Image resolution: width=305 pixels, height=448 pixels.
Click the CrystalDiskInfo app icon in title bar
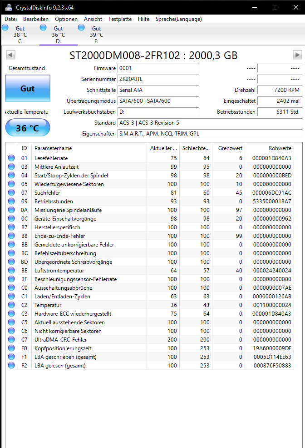(x=9, y=7)
